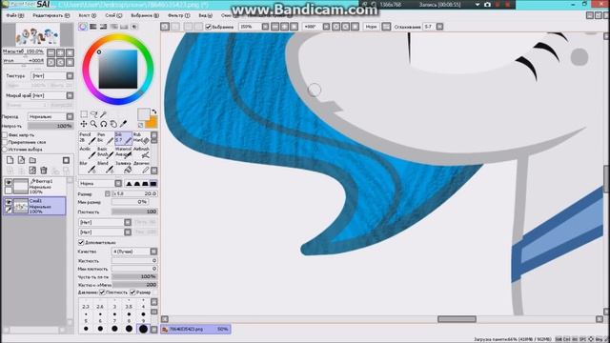The image size is (610, 343).
Task: Click the orange background color swatch
Action: (x=152, y=123)
